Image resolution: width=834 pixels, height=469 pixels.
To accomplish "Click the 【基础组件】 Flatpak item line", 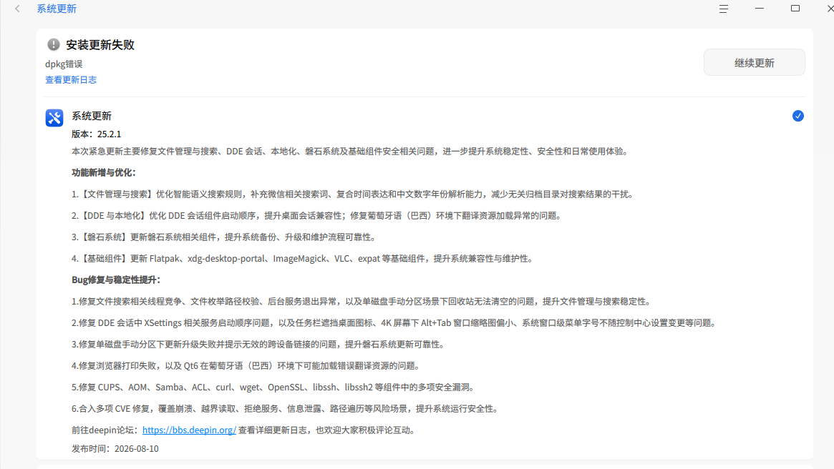I will point(304,259).
